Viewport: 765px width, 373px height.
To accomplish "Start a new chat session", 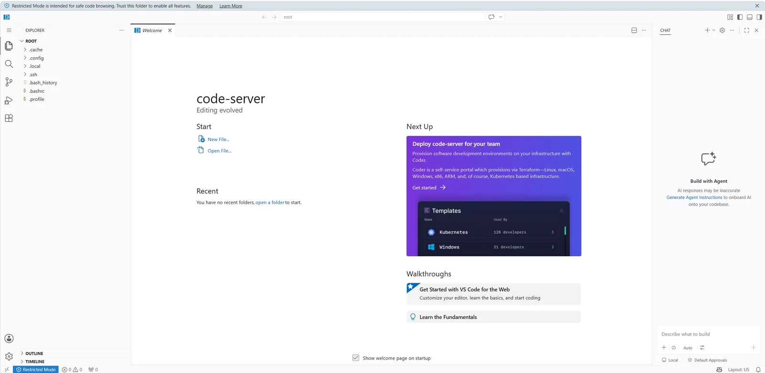I will tap(707, 30).
